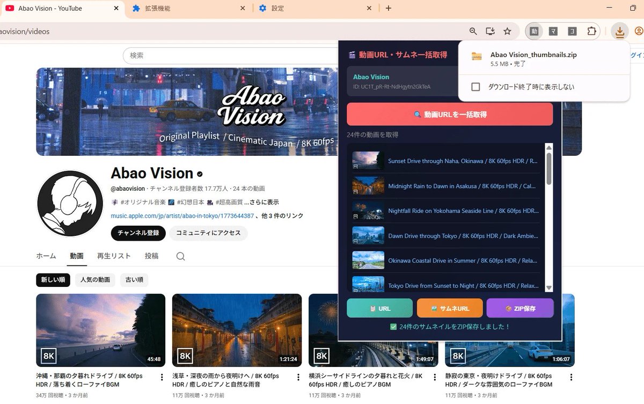Click the URL copy button
Image resolution: width=644 pixels, height=404 pixels.
(x=379, y=308)
